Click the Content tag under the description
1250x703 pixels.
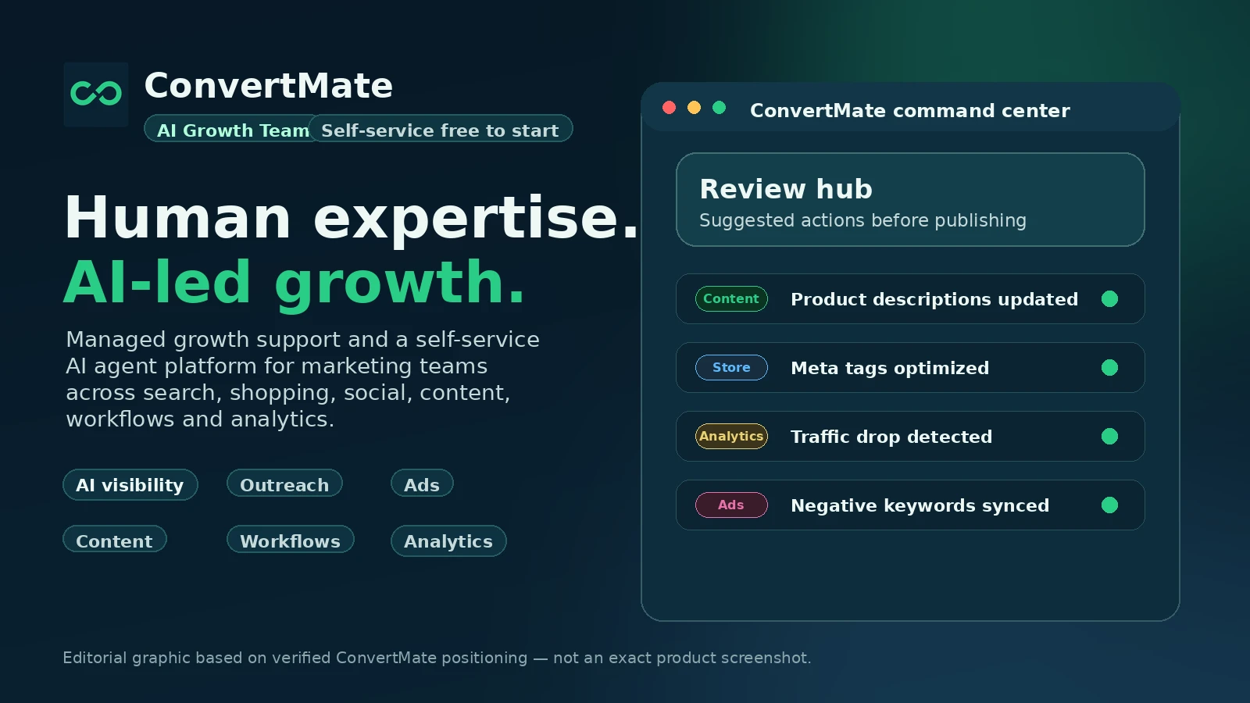pyautogui.click(x=115, y=540)
